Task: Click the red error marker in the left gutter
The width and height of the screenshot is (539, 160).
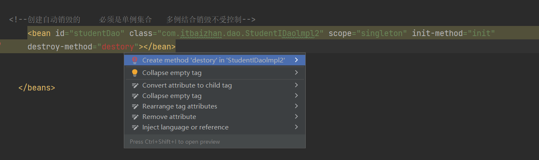Action: coord(1,43)
